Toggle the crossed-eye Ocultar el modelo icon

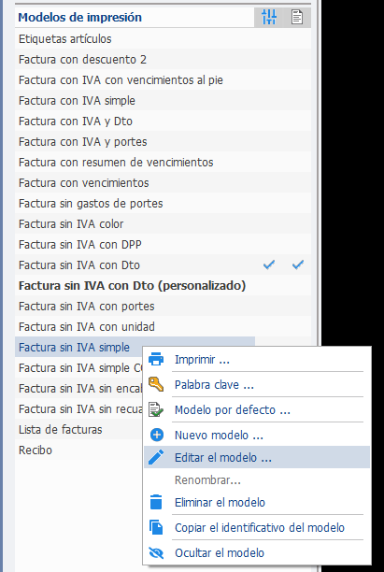click(156, 552)
